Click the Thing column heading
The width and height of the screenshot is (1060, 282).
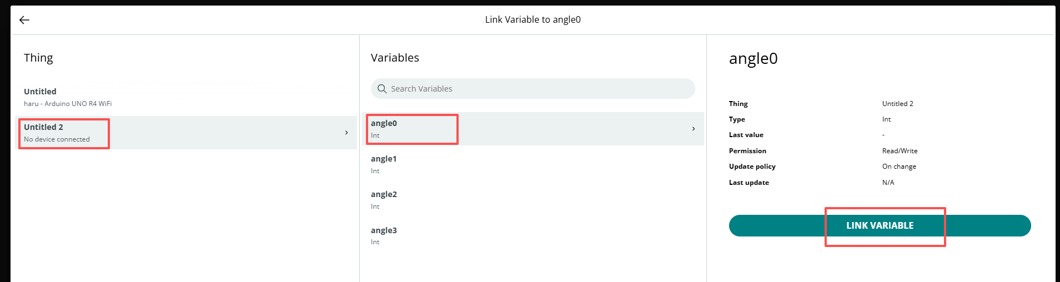38,58
